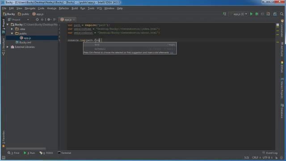Viewport: 286px width, 161px height.
Task: Click the Bucky breadcrumb in navigation bar
Action: [9, 14]
